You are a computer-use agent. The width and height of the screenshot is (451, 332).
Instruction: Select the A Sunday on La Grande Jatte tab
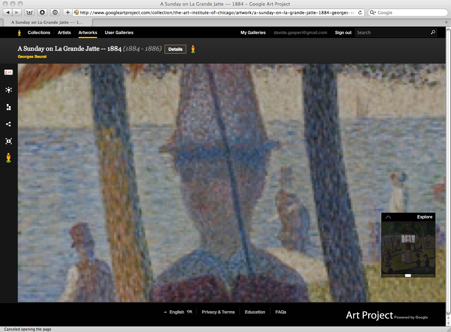47,22
